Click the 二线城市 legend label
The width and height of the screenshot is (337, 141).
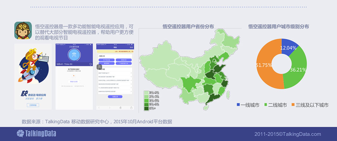click(x=277, y=105)
